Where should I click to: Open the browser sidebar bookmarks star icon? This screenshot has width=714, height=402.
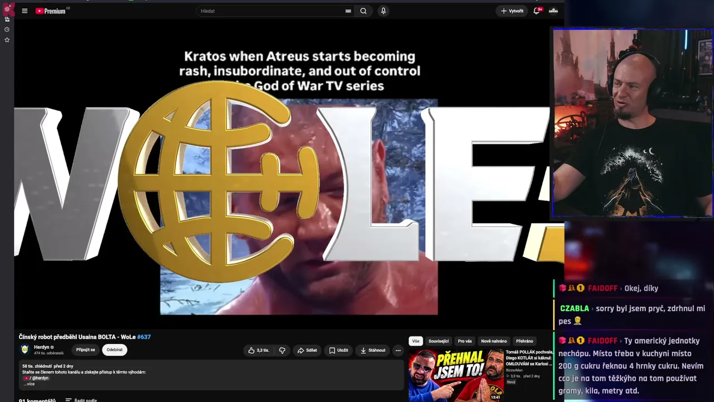click(x=7, y=40)
